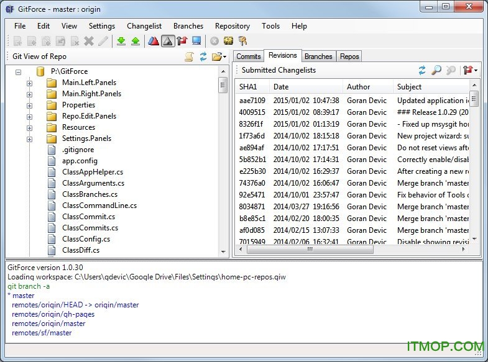Screen dimensions: 488x362
Task: Toggle the gray pyramid toolbar button
Action: (x=168, y=41)
